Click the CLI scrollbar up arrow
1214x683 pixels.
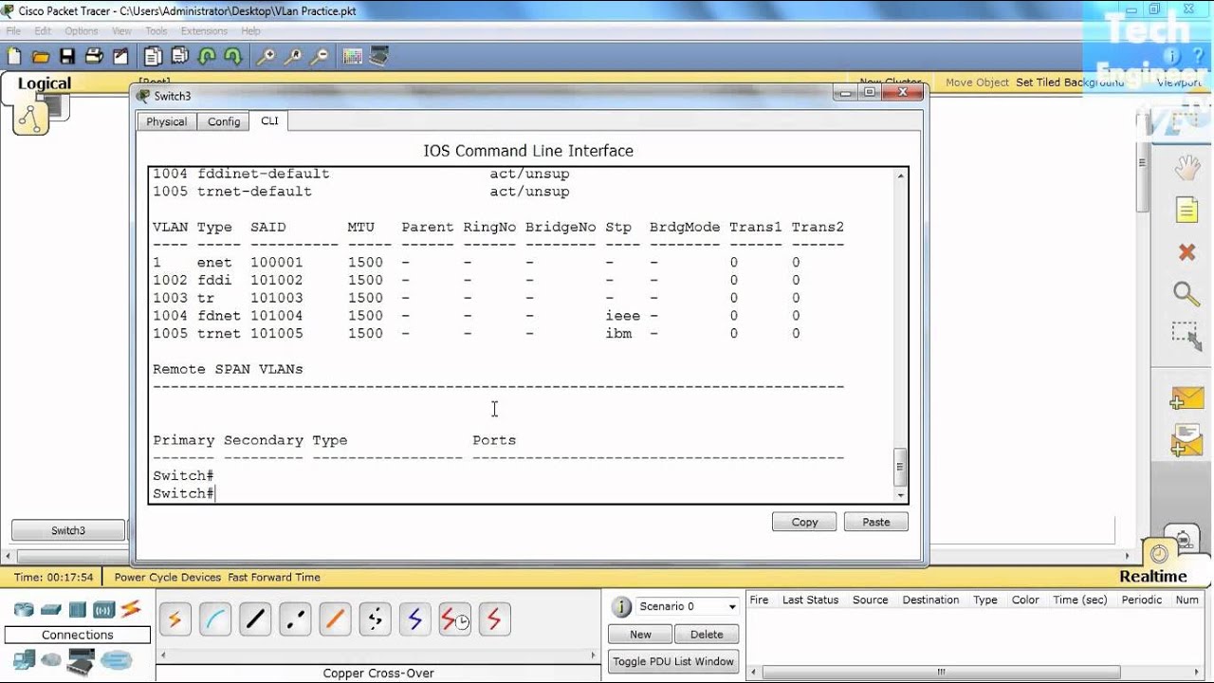[901, 175]
